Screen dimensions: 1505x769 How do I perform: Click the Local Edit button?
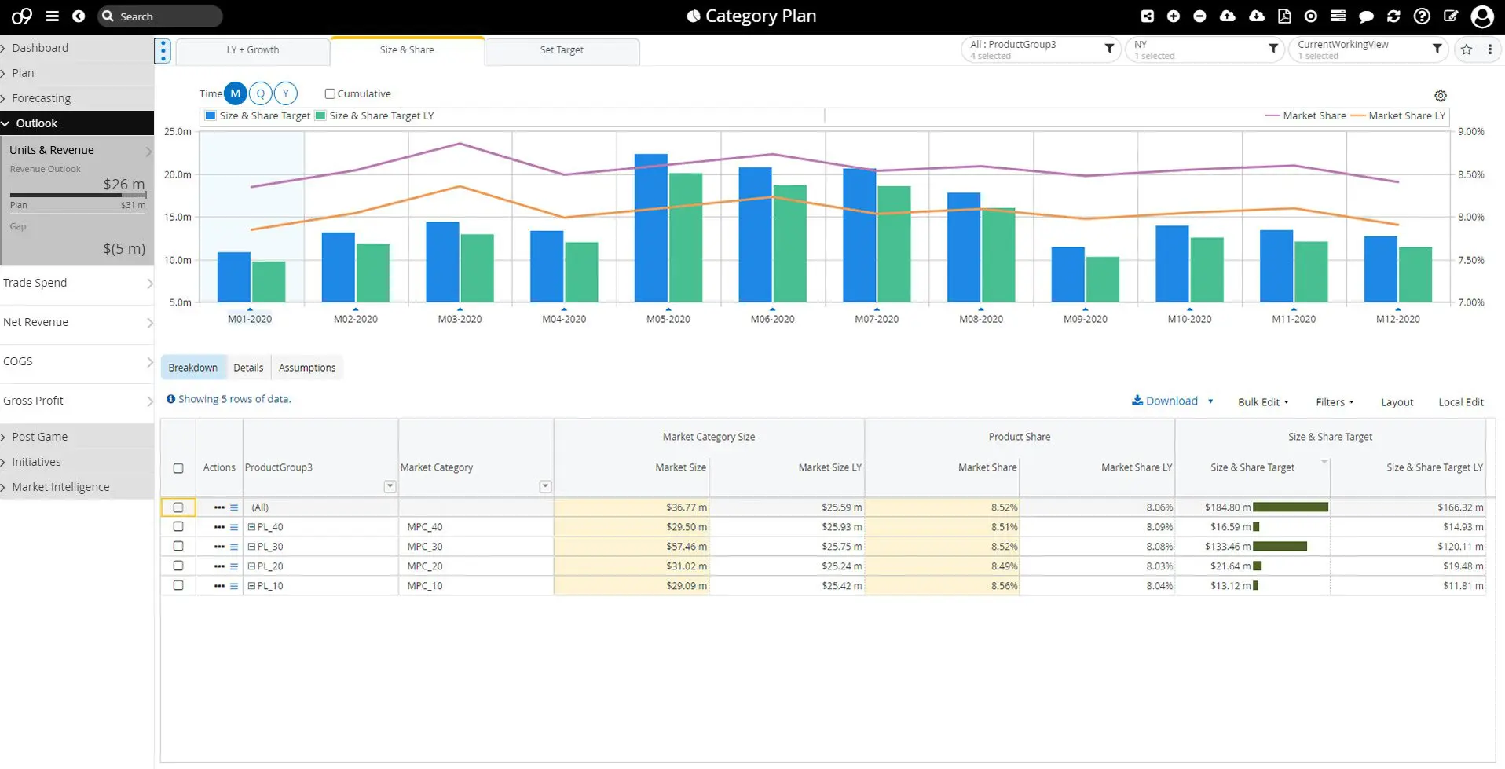[x=1460, y=402]
